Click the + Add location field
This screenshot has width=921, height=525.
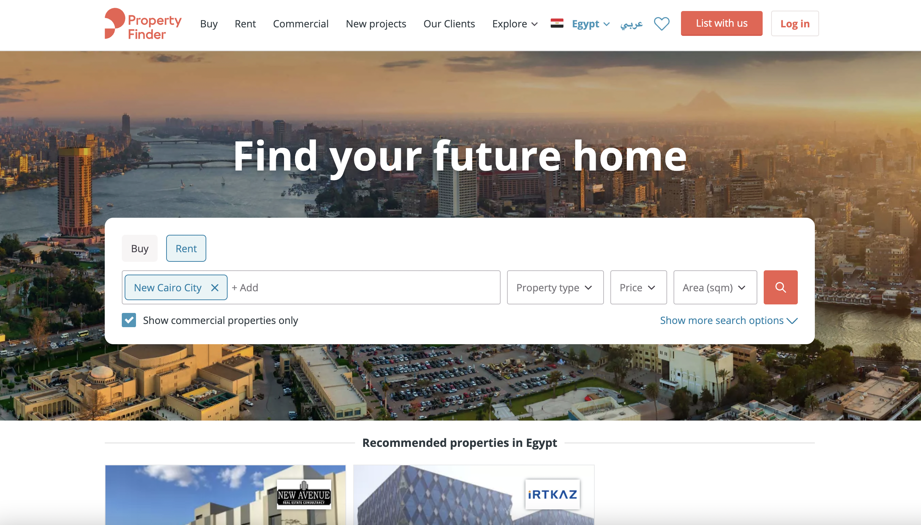[x=364, y=287]
